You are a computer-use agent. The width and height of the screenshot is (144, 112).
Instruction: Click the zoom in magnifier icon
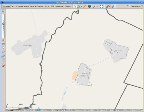3,11
